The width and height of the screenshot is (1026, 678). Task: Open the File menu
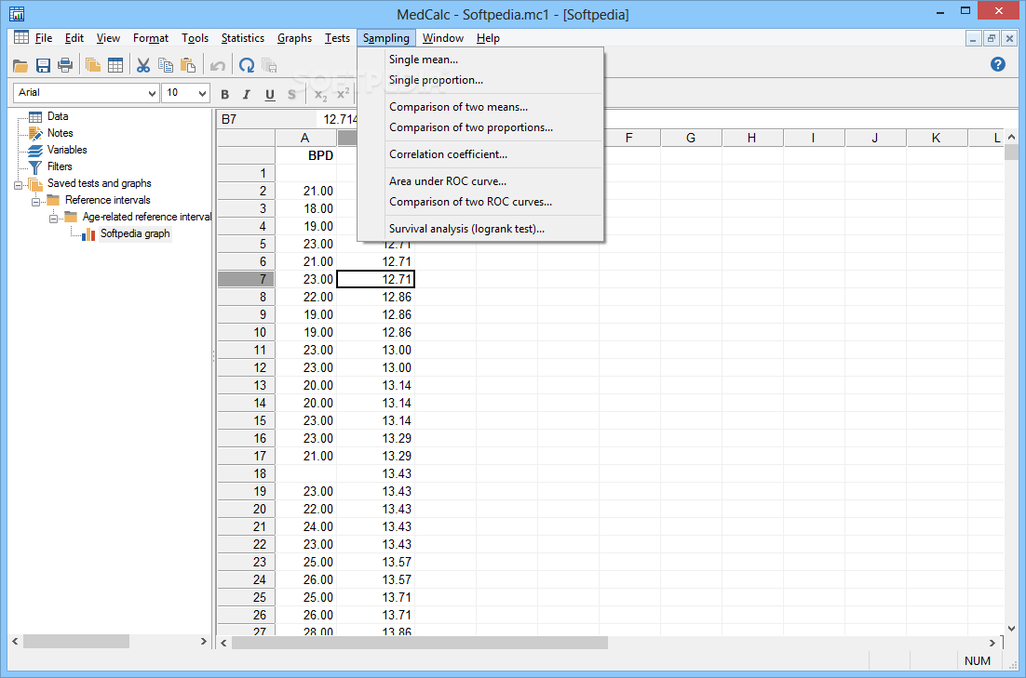coord(44,38)
